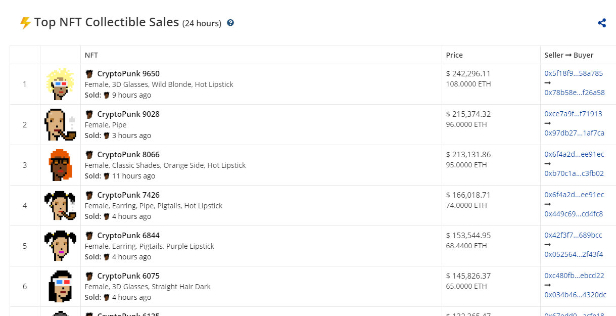Open the CryptoPunk 6844 pigtails thumbnail
Screen dimensions: 616x316
click(60, 246)
